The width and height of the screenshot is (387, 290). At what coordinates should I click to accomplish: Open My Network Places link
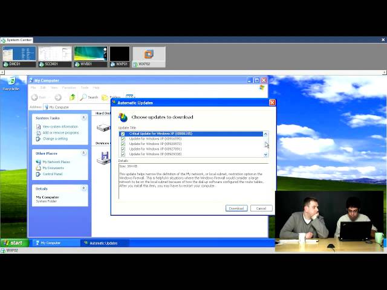coord(56,162)
